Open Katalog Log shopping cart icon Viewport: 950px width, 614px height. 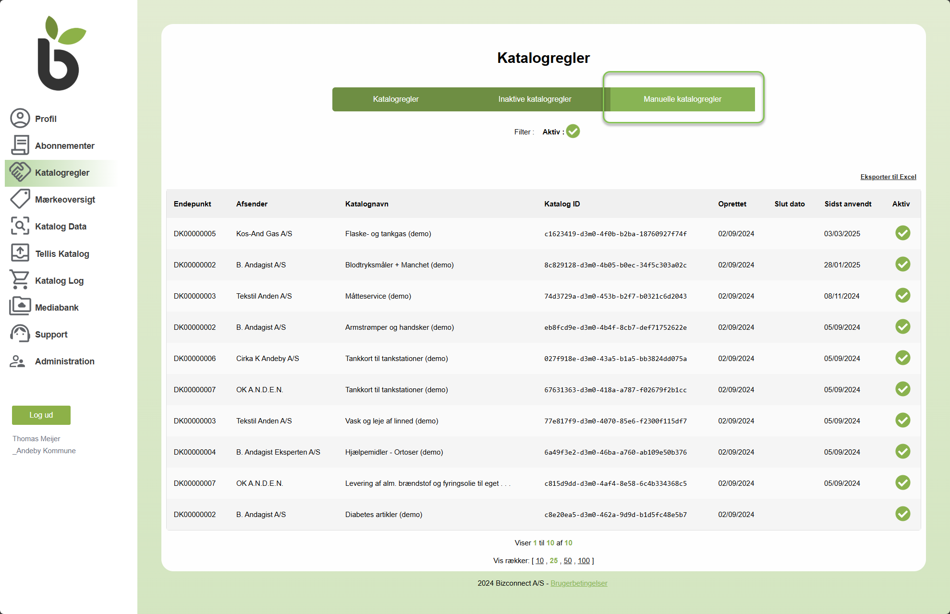(20, 280)
